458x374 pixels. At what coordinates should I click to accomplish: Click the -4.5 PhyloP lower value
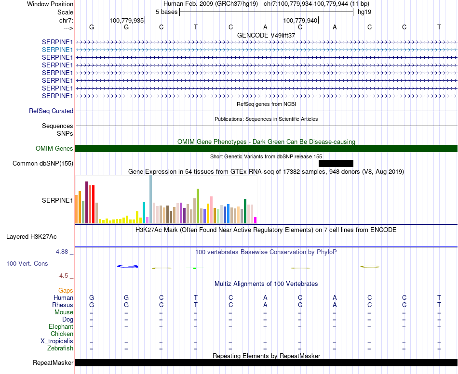tap(63, 276)
